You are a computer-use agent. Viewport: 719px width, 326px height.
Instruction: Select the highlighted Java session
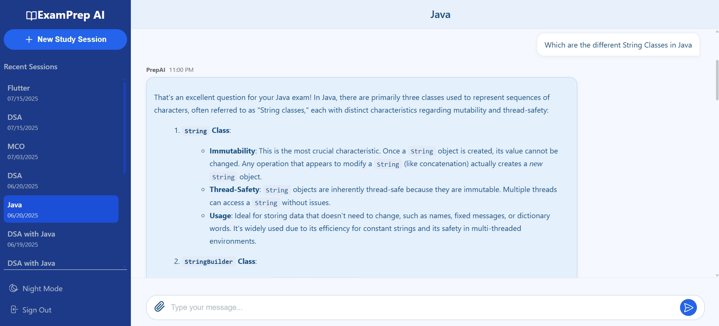[61, 209]
